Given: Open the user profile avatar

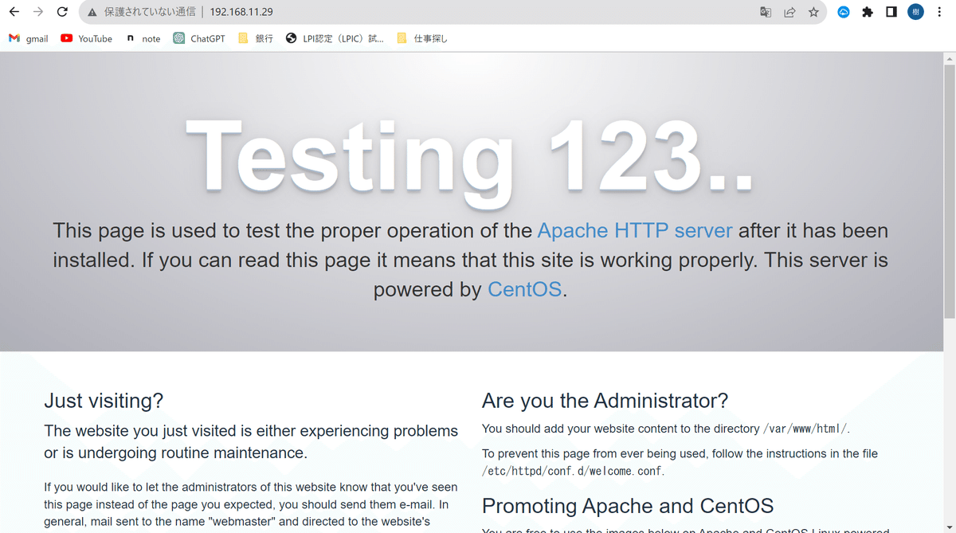Looking at the screenshot, I should (x=916, y=12).
